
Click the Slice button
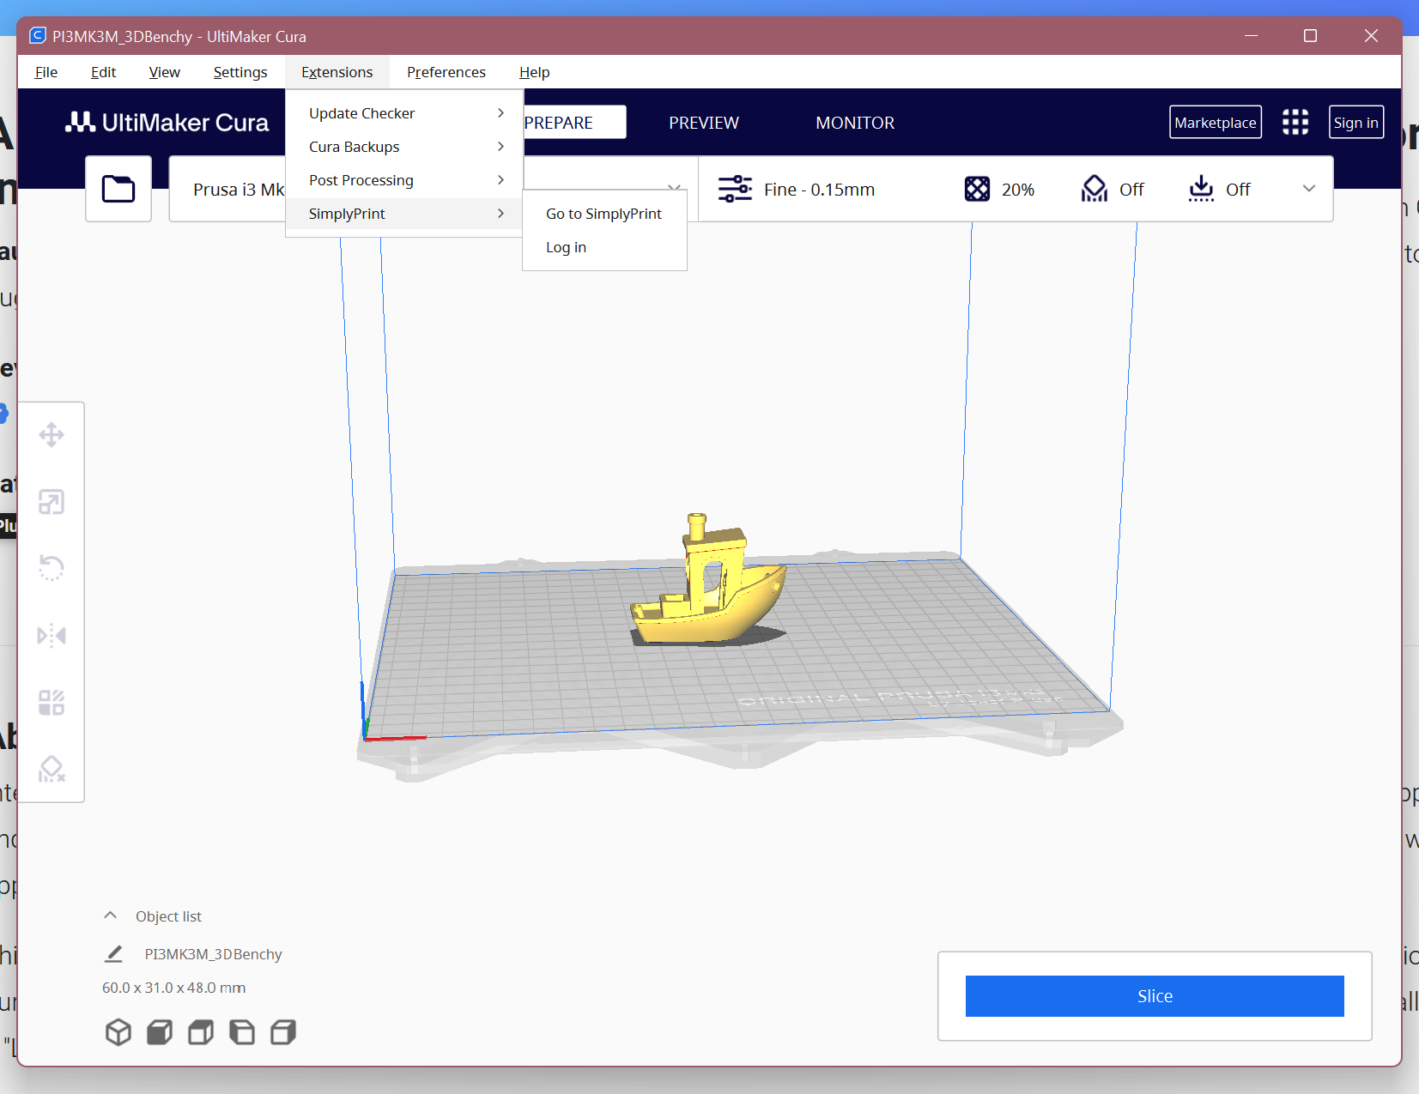coord(1155,995)
